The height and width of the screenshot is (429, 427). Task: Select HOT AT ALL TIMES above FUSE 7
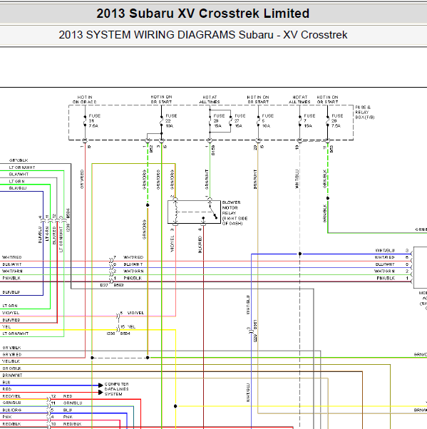click(x=299, y=100)
